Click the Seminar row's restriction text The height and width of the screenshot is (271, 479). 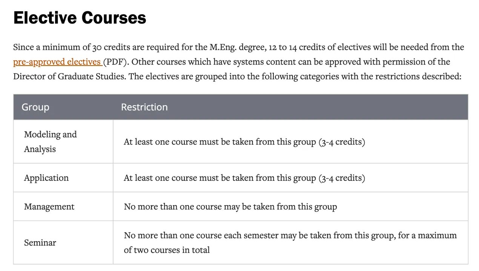(x=290, y=236)
